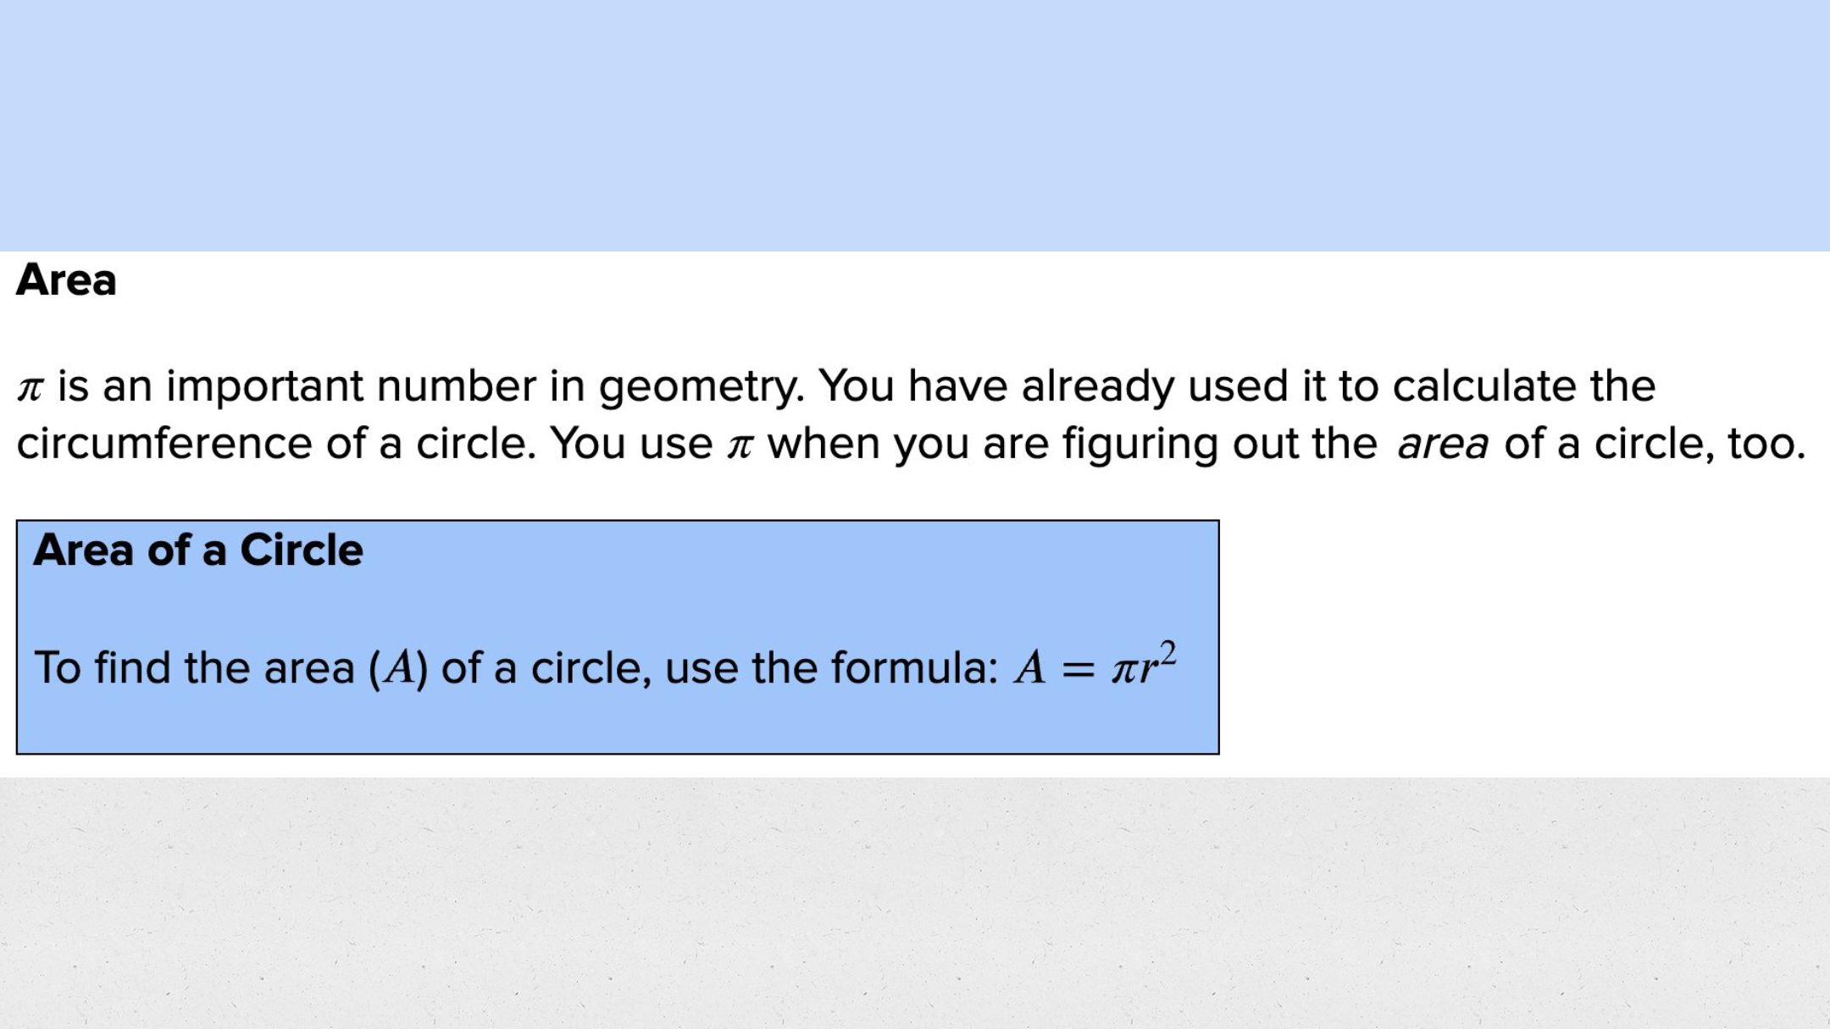Click the "Area of a Circle" box title

pos(198,550)
